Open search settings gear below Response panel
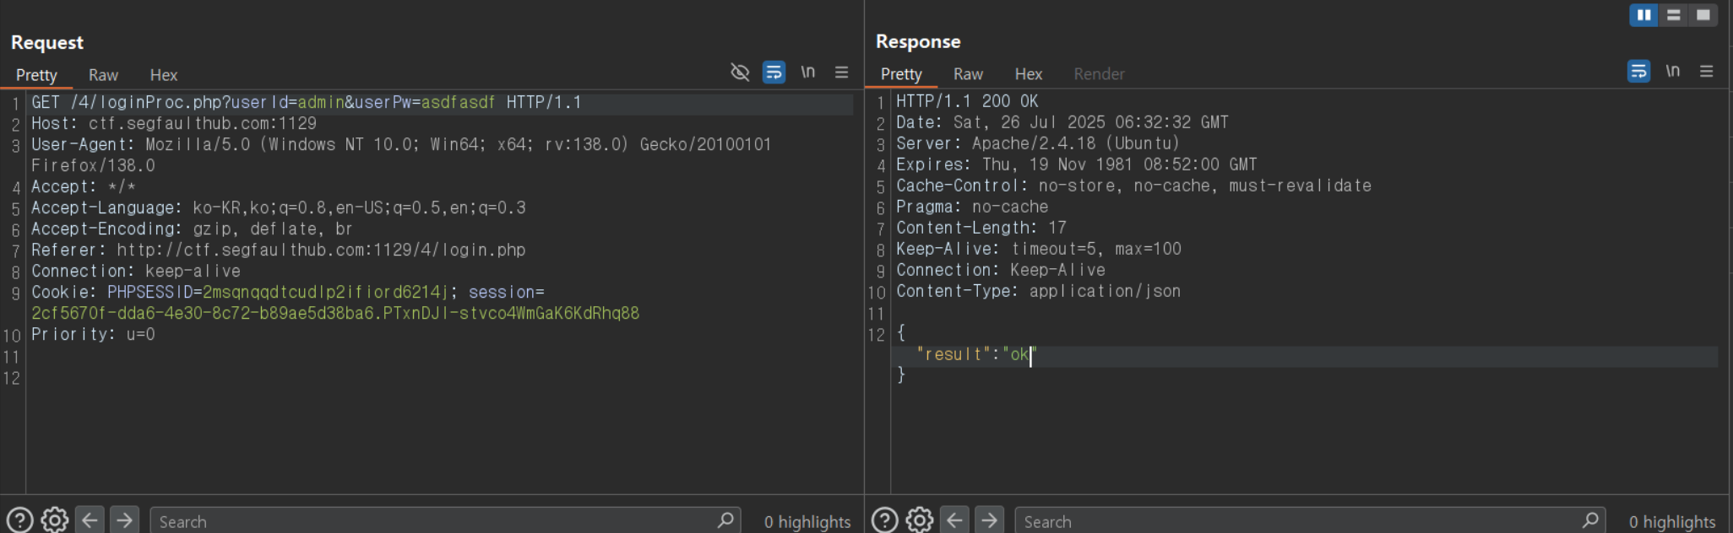The image size is (1733, 533). pos(920,520)
